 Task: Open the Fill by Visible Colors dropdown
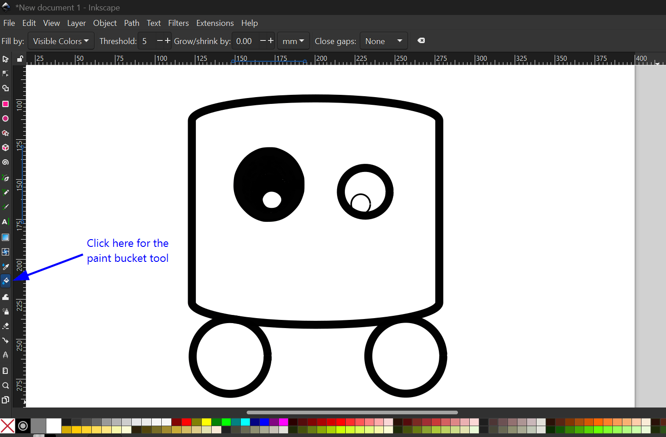(x=61, y=41)
